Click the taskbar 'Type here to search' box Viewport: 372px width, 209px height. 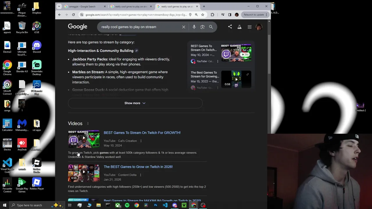coord(37,205)
